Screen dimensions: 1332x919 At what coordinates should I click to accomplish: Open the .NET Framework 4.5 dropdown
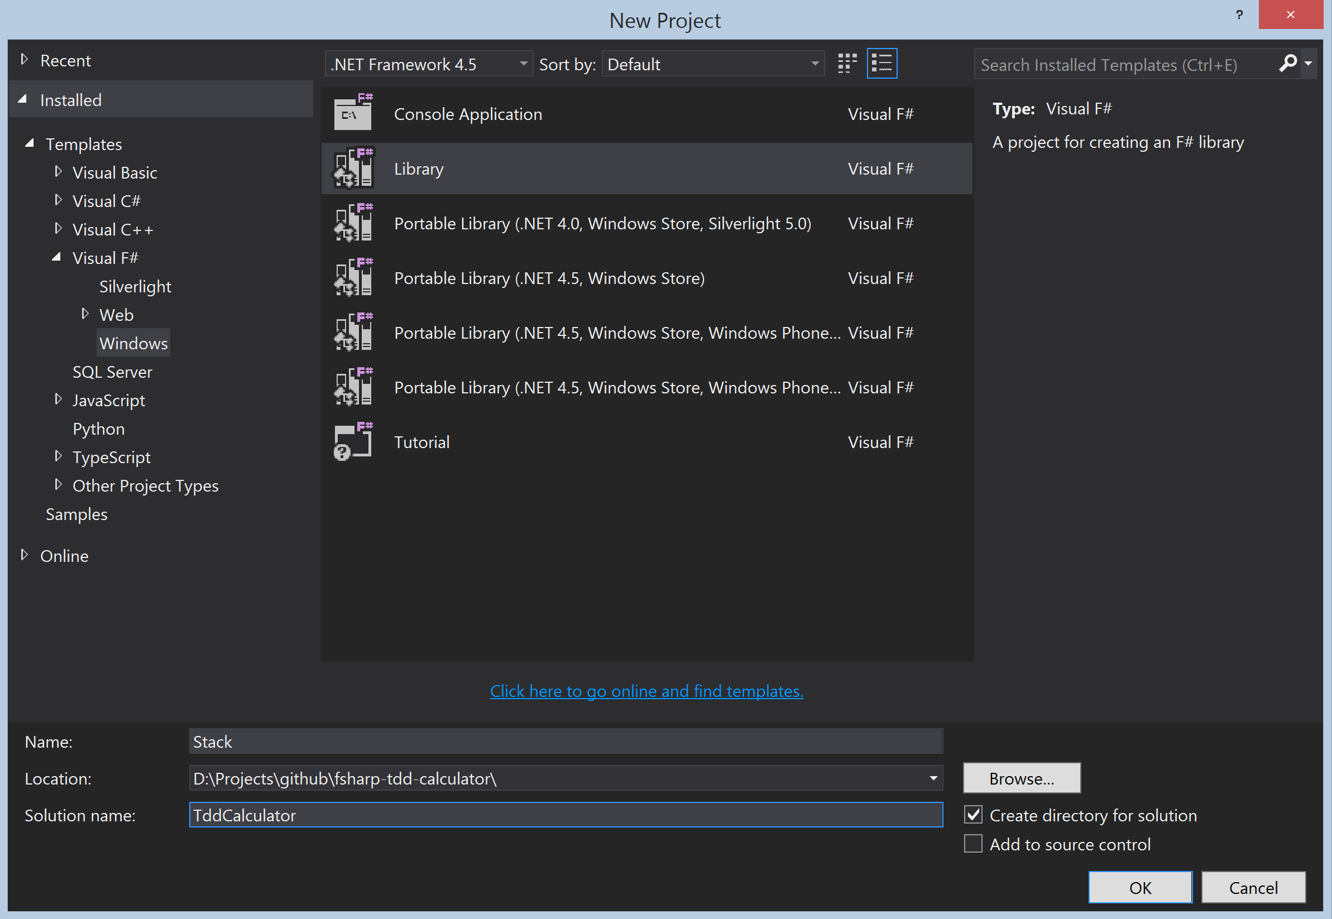pyautogui.click(x=429, y=64)
